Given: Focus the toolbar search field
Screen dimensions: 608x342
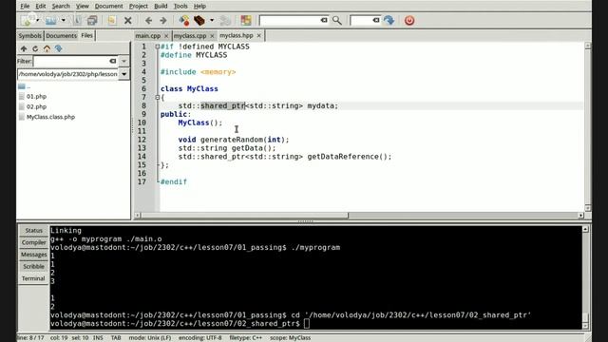Looking at the screenshot, I should (x=289, y=20).
